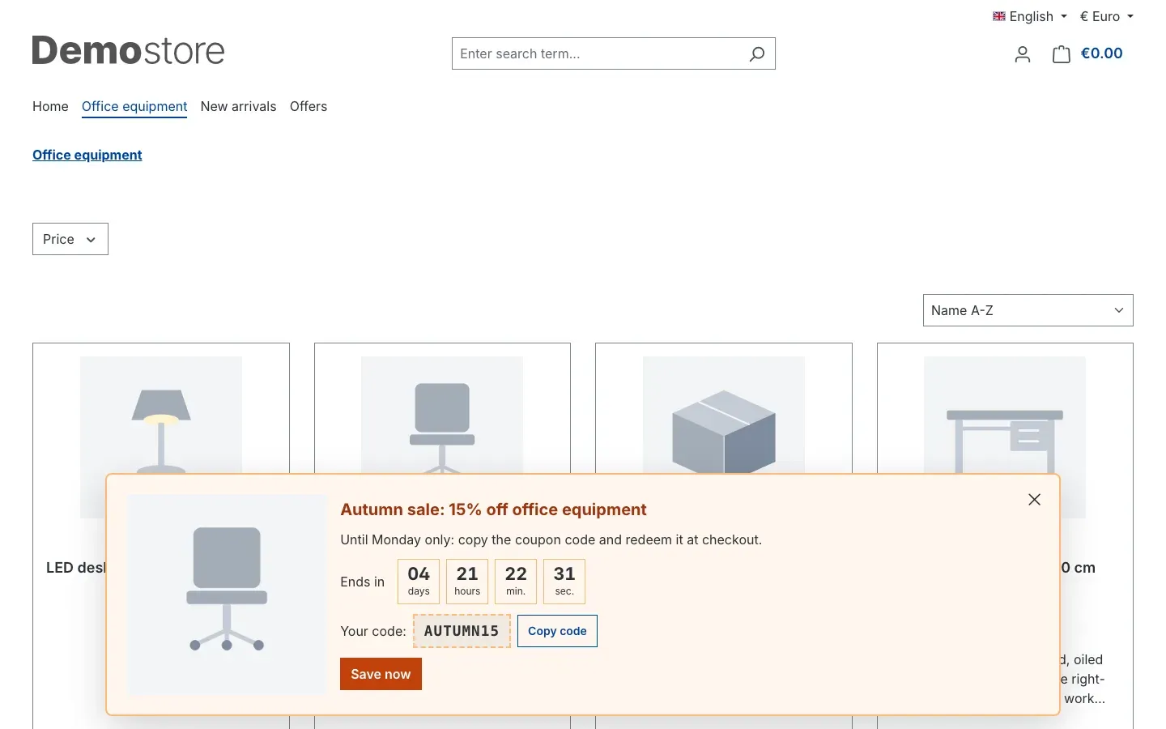Click the 'Your code:' label
This screenshot has width=1166, height=729.
tap(372, 631)
